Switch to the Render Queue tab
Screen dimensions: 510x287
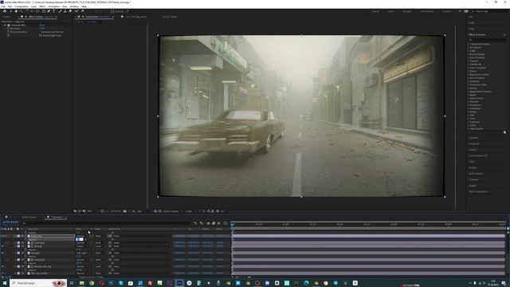(x=29, y=217)
